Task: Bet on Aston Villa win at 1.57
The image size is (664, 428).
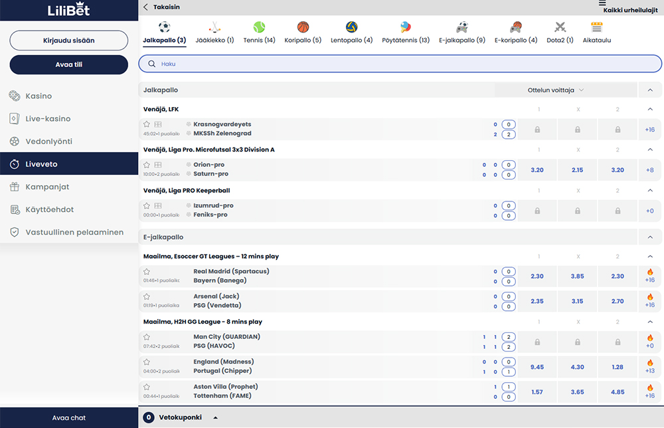Action: click(537, 392)
